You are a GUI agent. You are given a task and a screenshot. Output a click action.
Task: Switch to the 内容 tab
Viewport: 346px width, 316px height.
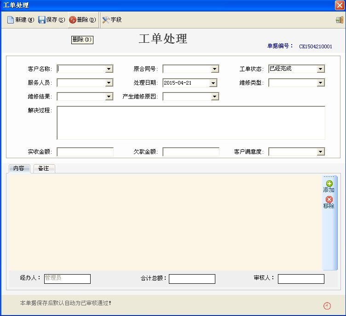point(19,169)
